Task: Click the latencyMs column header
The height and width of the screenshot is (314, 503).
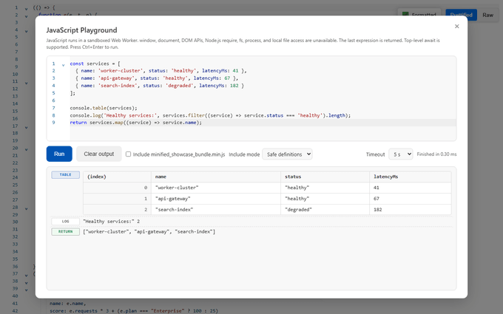Action: click(x=411, y=177)
